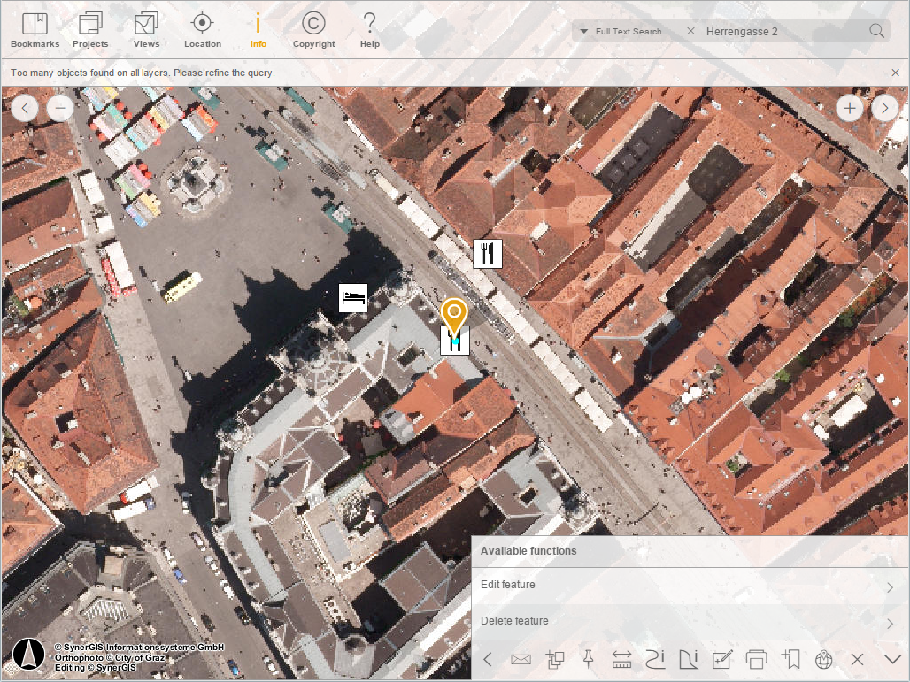Open the Help menu
This screenshot has height=682, width=910.
pos(369,30)
